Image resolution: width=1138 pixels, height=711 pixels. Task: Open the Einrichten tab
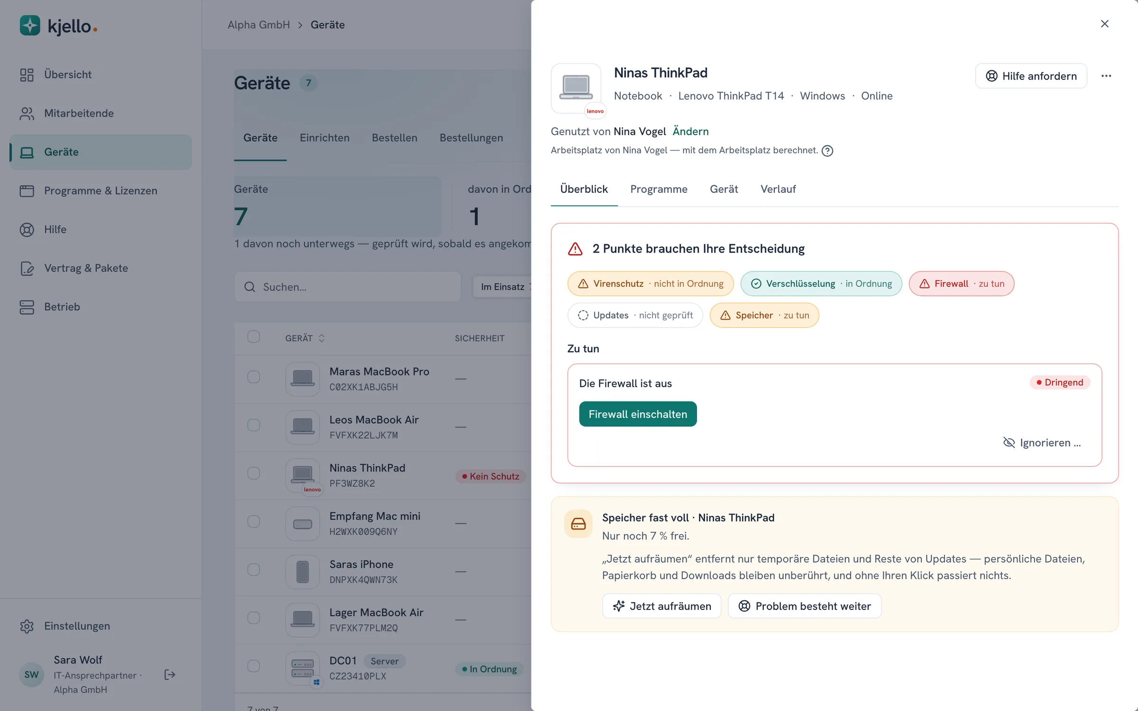[324, 138]
